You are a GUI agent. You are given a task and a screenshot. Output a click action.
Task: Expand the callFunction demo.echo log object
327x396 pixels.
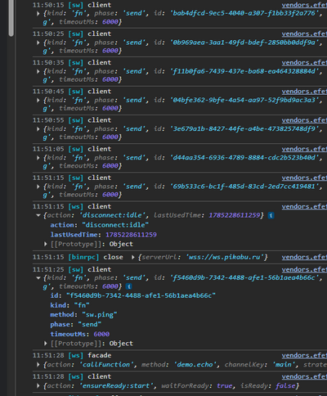click(x=38, y=365)
